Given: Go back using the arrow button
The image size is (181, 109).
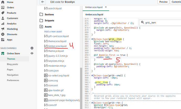Looking at the screenshot, I should point(43,2).
